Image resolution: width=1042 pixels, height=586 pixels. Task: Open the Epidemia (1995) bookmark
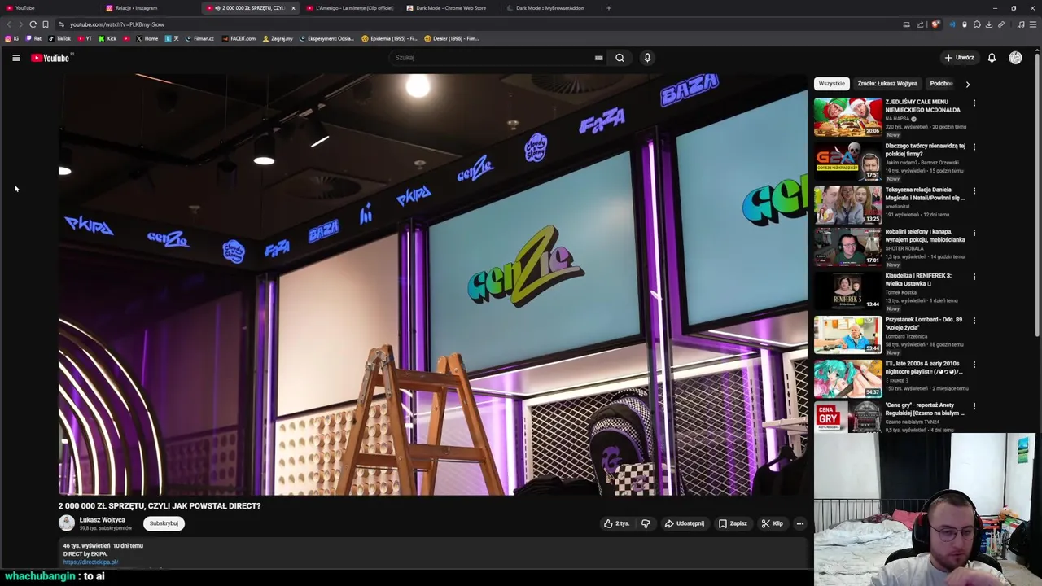click(389, 38)
